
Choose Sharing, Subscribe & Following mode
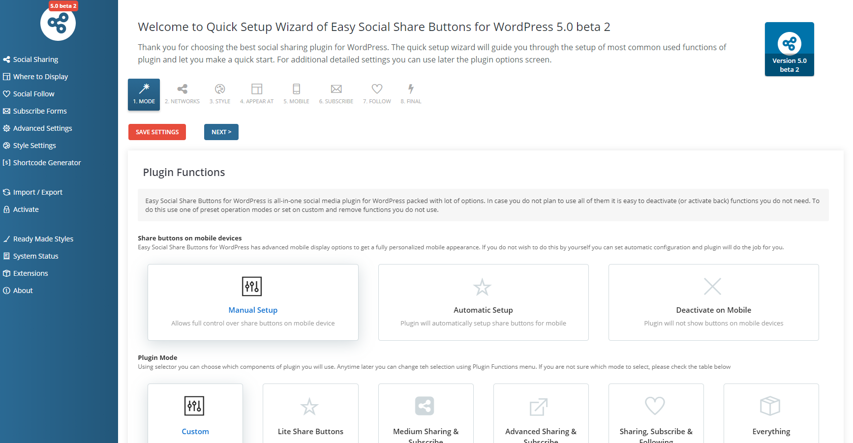coord(656,413)
